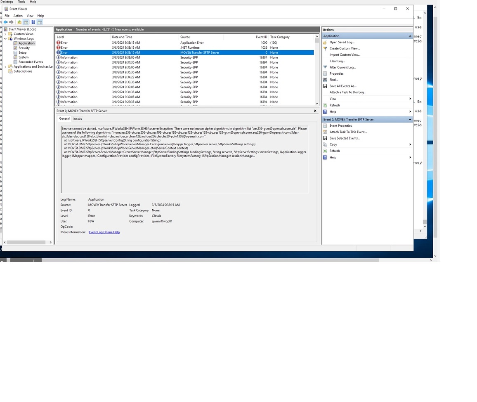
Task: Click the Up One Level folder toolbar icon
Action: [x=19, y=22]
